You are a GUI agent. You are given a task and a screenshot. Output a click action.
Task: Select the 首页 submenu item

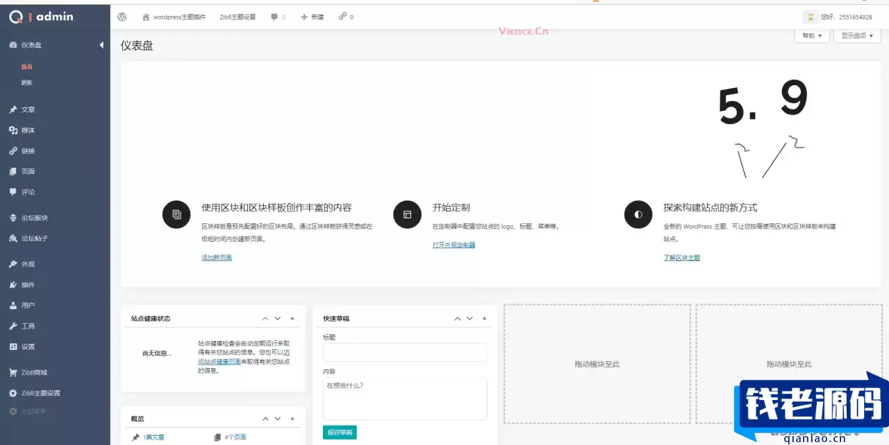[x=26, y=67]
